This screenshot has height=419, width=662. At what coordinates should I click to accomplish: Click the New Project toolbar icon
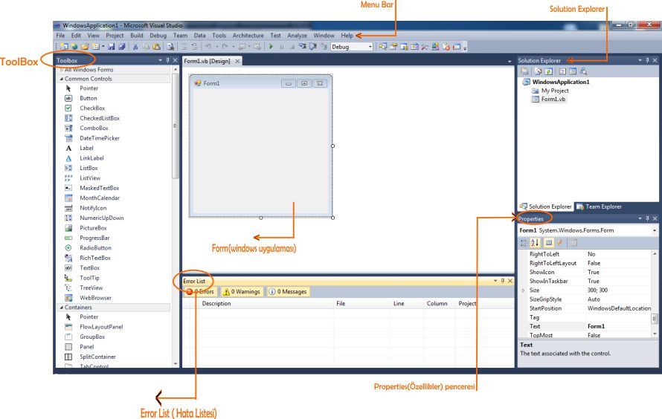pyautogui.click(x=64, y=46)
